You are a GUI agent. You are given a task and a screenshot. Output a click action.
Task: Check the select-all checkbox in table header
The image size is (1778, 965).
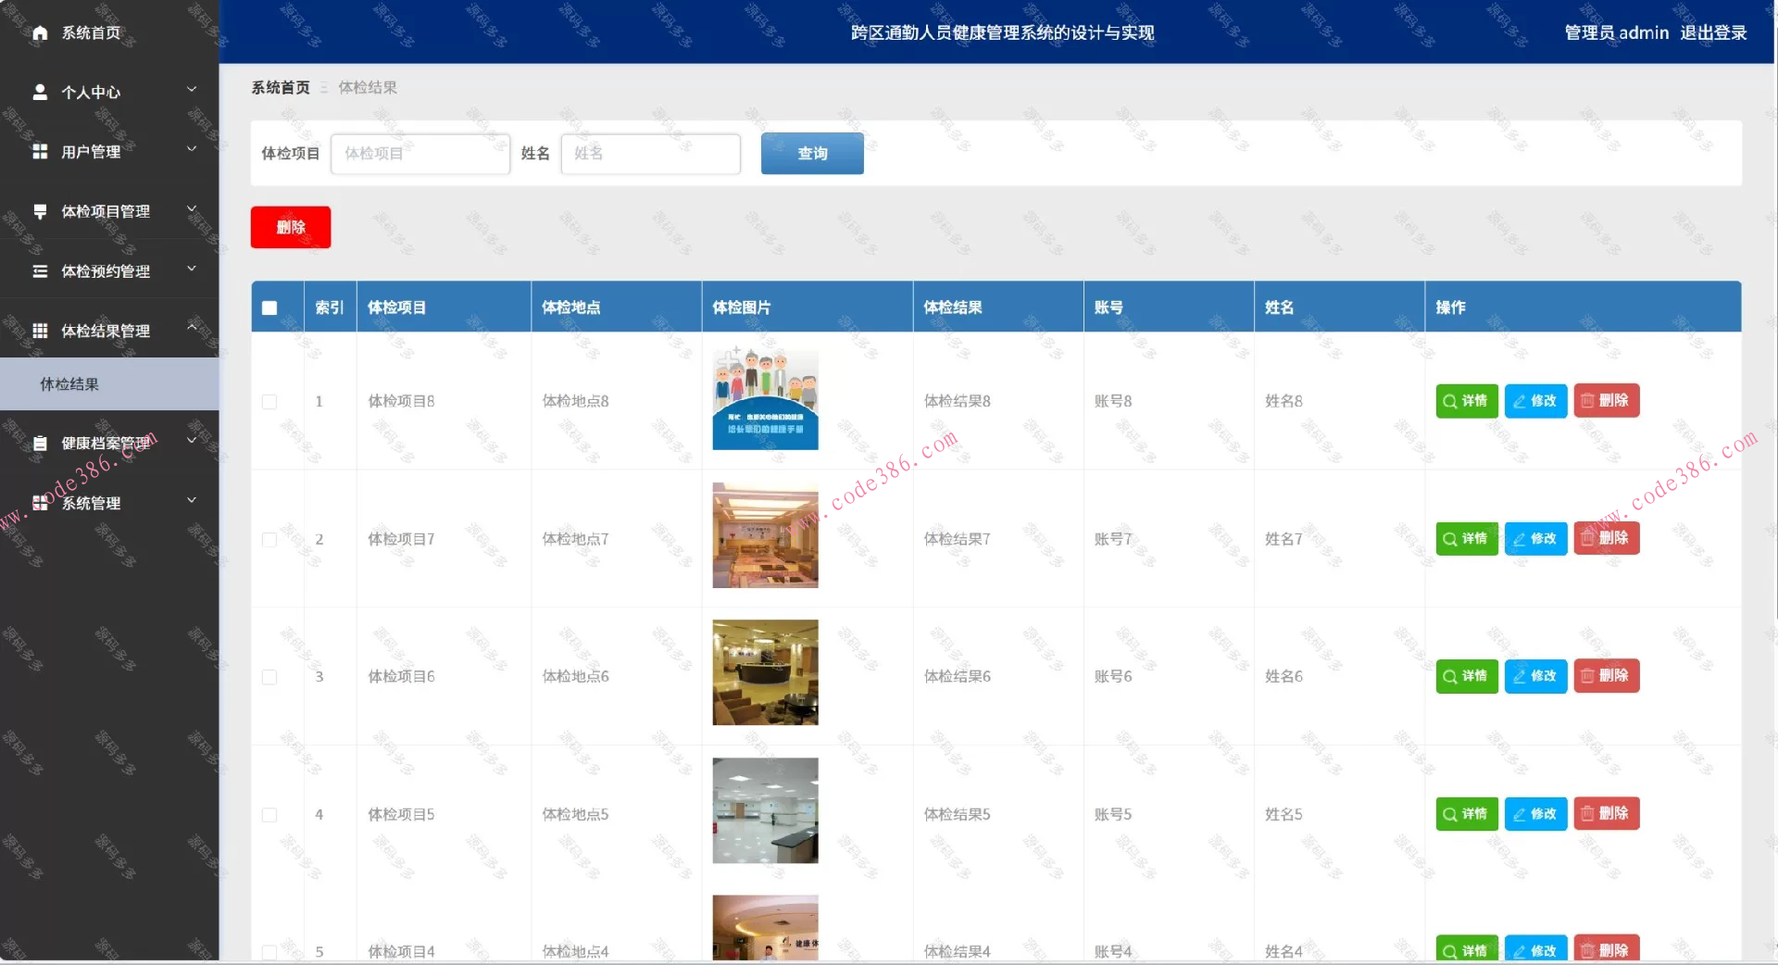click(269, 307)
